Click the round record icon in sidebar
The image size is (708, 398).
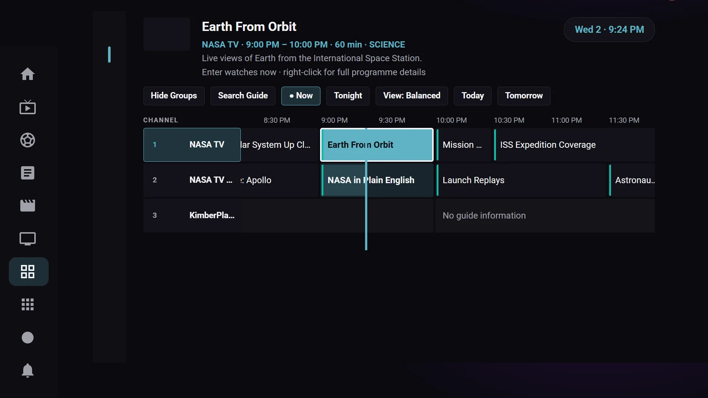[x=28, y=338]
